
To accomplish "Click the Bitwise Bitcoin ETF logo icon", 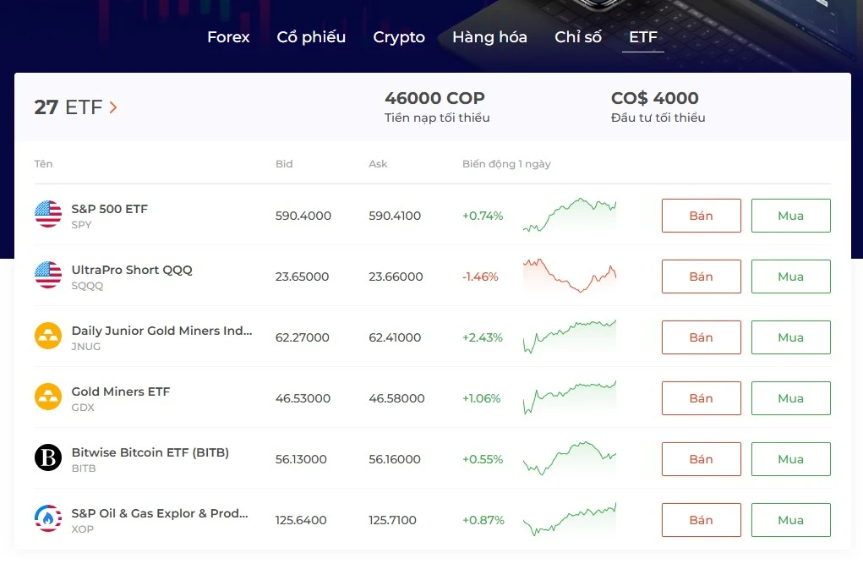I will (x=48, y=458).
